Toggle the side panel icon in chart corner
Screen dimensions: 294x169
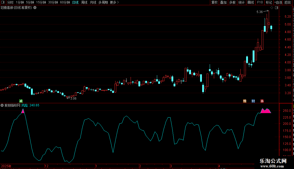[x=277, y=8]
